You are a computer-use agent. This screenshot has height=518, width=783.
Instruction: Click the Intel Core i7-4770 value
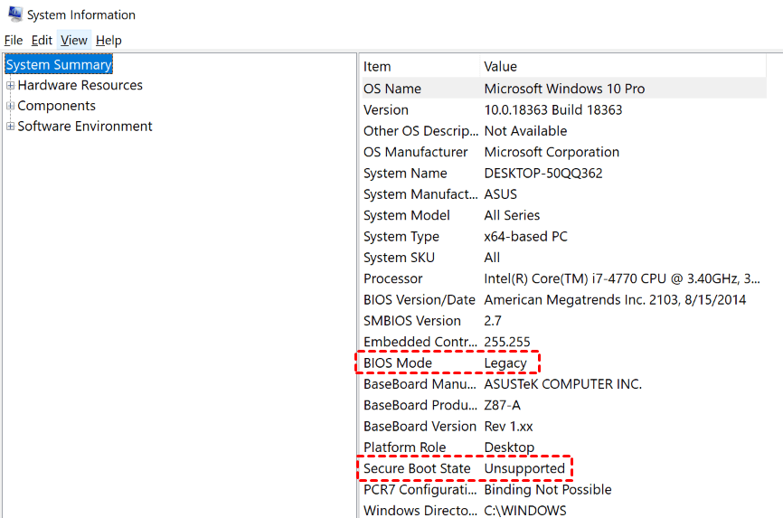point(622,278)
